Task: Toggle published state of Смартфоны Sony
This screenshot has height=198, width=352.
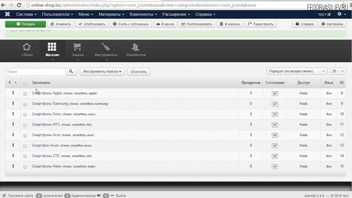Action: click(275, 114)
